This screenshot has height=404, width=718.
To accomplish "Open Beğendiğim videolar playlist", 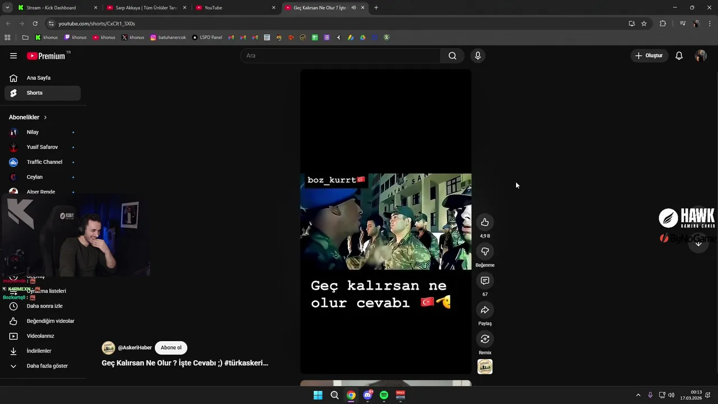I will 43,321.
